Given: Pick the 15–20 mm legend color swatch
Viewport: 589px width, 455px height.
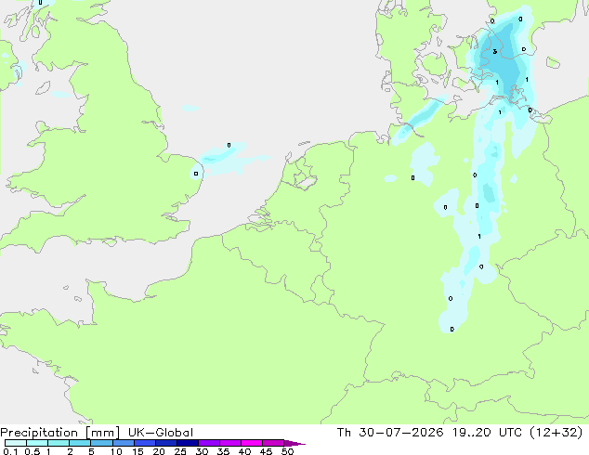Looking at the screenshot, I should [144, 443].
